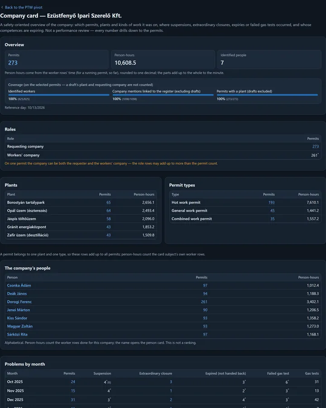Open Gránit energiaközpont permits count 43
Screen dimensions: 326x408
(x=109, y=227)
